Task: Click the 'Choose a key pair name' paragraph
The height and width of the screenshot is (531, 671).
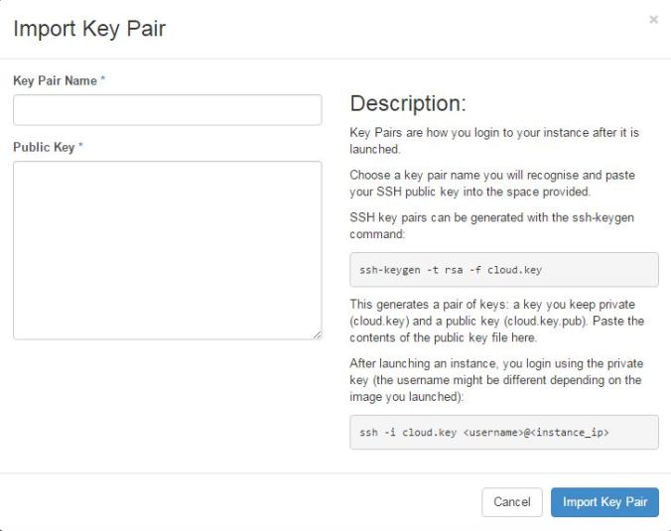Action: point(492,184)
